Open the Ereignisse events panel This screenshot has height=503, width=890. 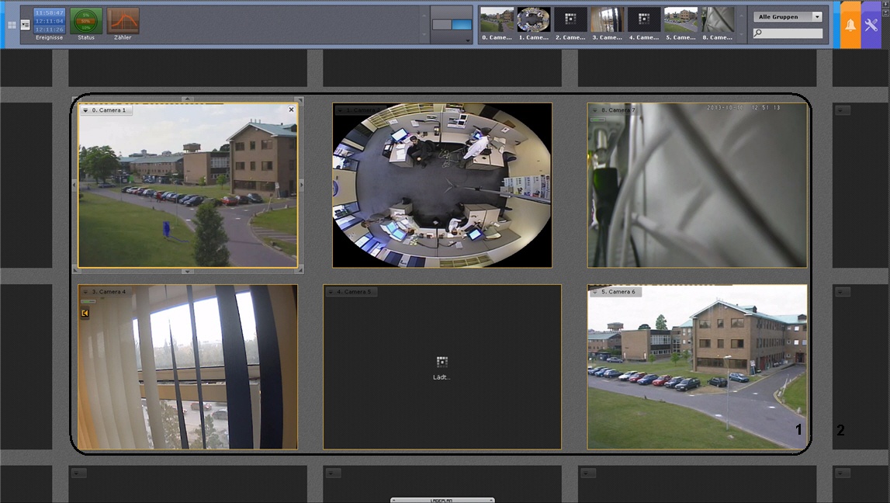pos(49,21)
